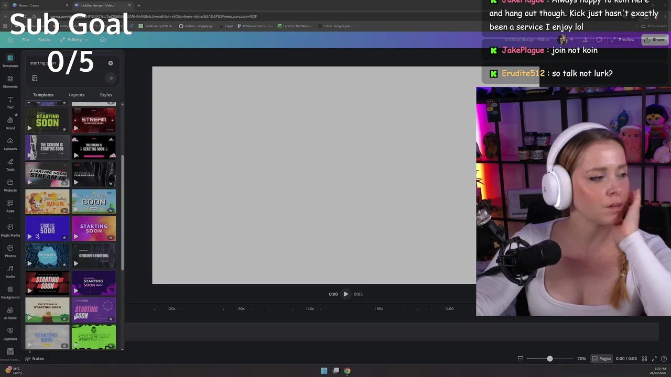Screen dimensions: 671x377
Task: Open a new browser tab
Action: pos(139,5)
